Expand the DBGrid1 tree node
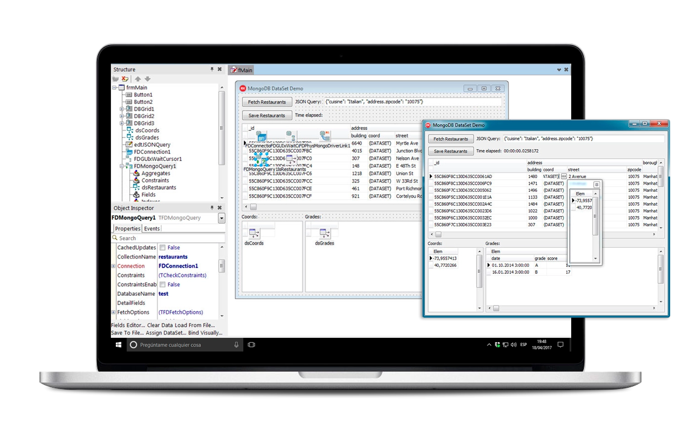The height and width of the screenshot is (433, 699). pos(122,109)
